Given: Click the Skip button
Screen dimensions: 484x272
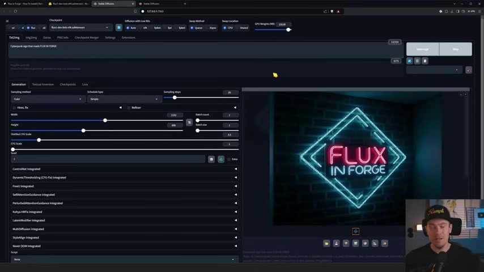Looking at the screenshot, I should click(456, 49).
